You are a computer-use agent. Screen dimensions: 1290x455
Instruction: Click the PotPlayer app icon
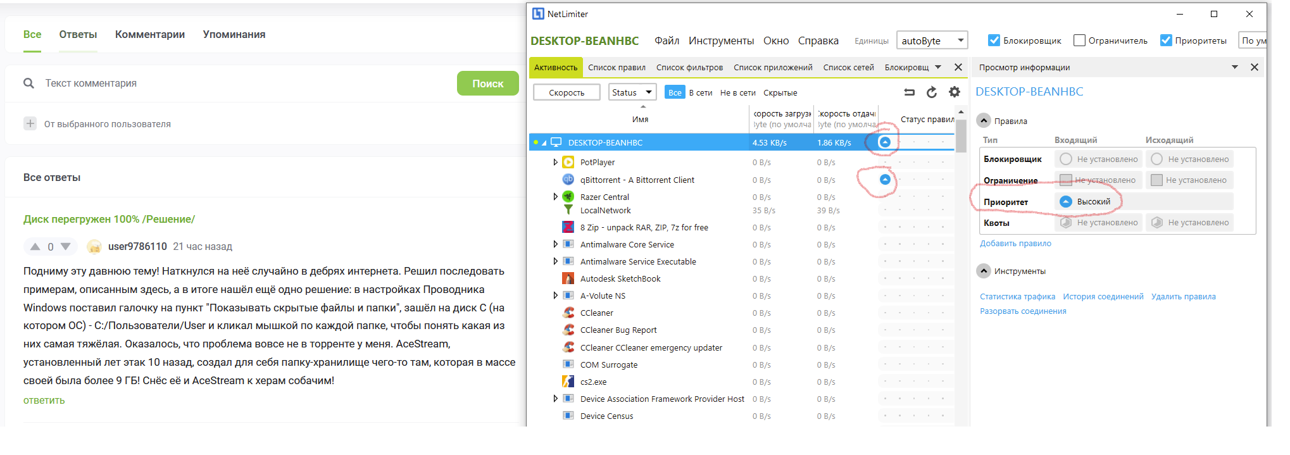568,163
